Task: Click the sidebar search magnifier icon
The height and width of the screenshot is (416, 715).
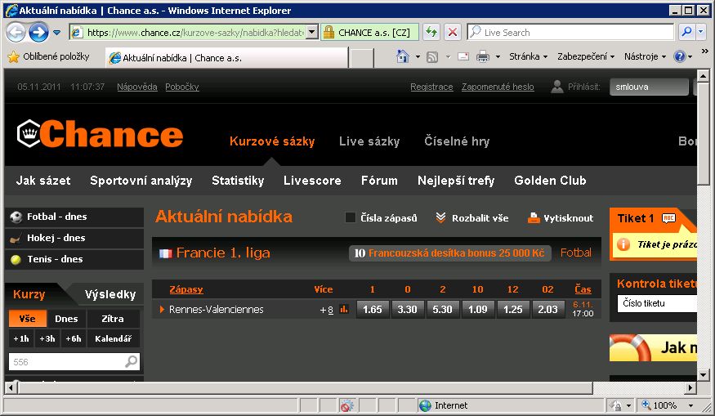Action: [x=132, y=361]
